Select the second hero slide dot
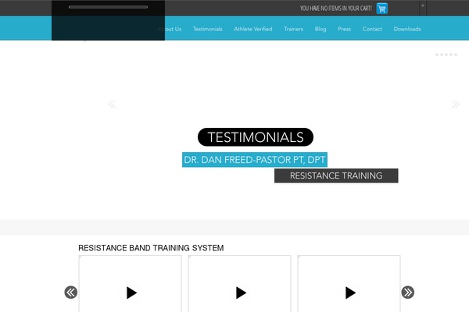 (442, 55)
